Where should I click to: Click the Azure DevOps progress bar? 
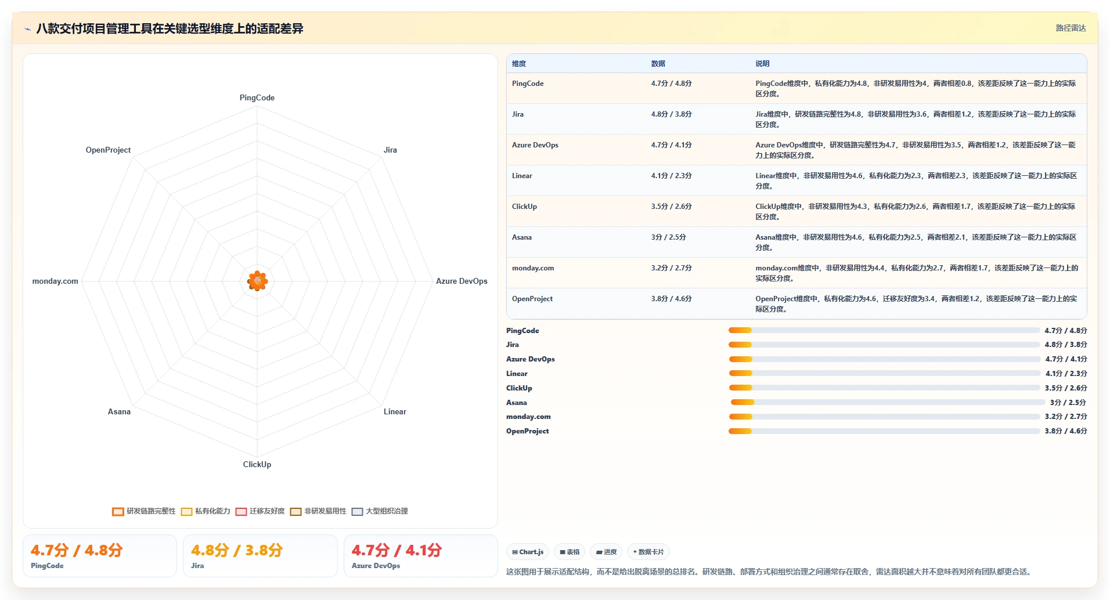884,359
